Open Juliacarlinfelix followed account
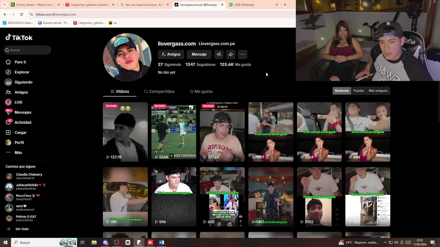This screenshot has height=247, width=440. [26, 187]
